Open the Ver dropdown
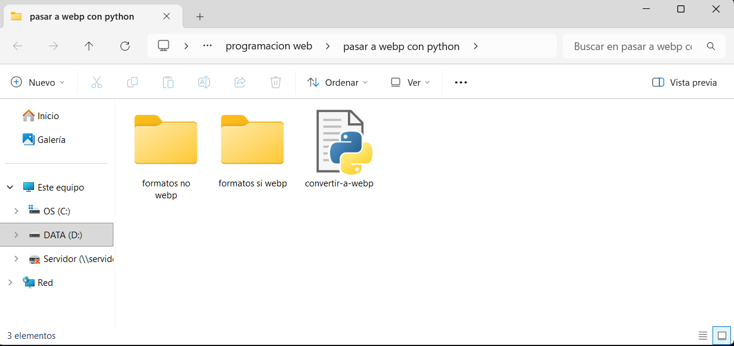734x346 pixels. tap(410, 82)
